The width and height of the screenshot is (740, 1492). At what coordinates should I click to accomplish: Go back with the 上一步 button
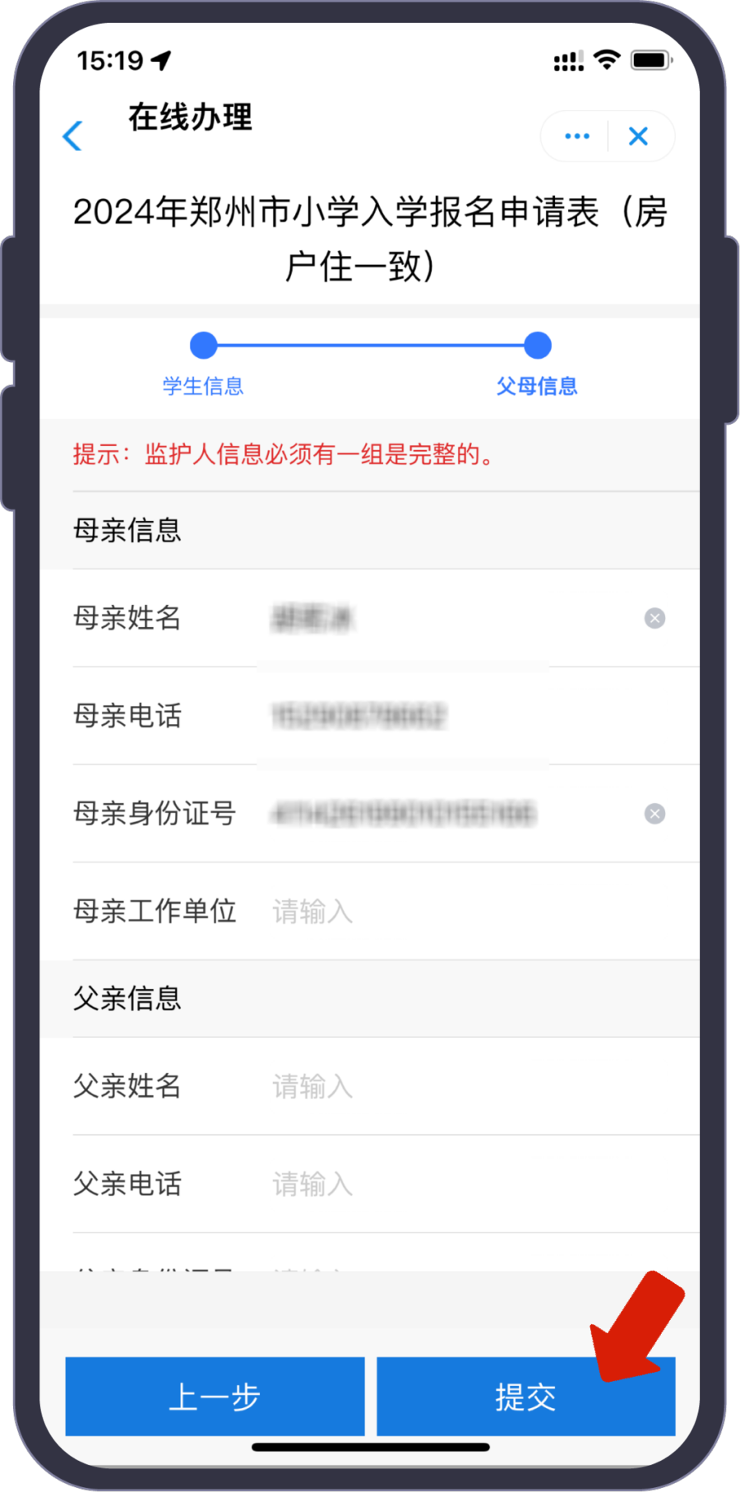click(215, 1397)
